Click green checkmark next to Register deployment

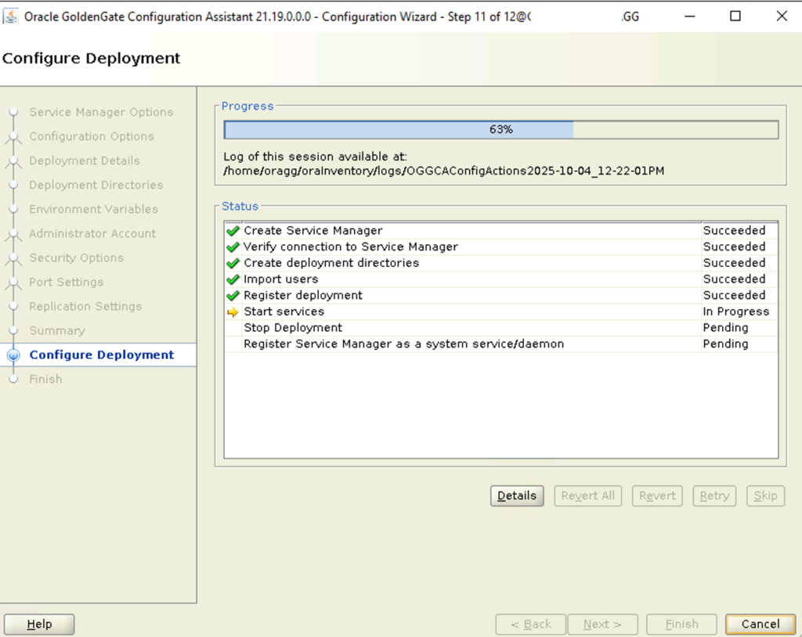click(233, 296)
